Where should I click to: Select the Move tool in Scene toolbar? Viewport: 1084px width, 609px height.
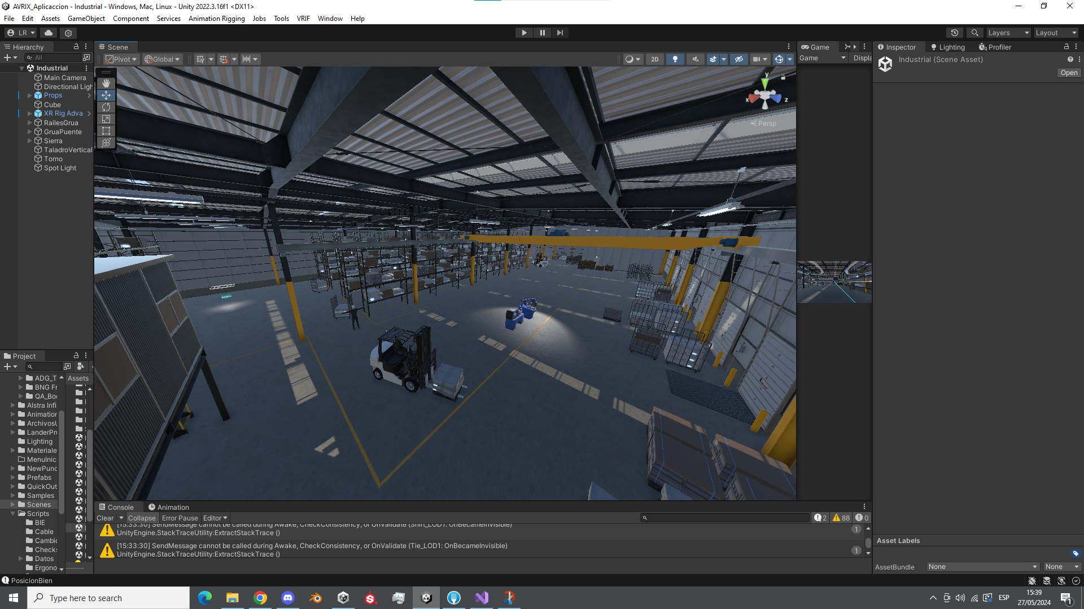(106, 95)
